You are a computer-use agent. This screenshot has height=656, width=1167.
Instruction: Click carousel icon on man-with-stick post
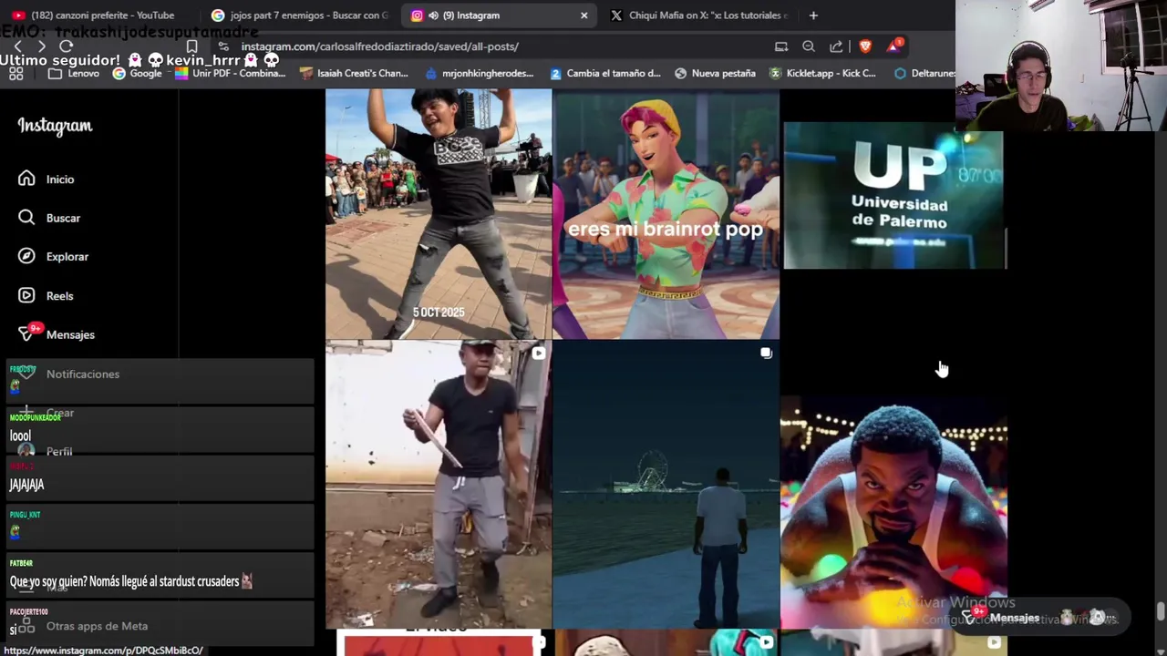tap(539, 354)
